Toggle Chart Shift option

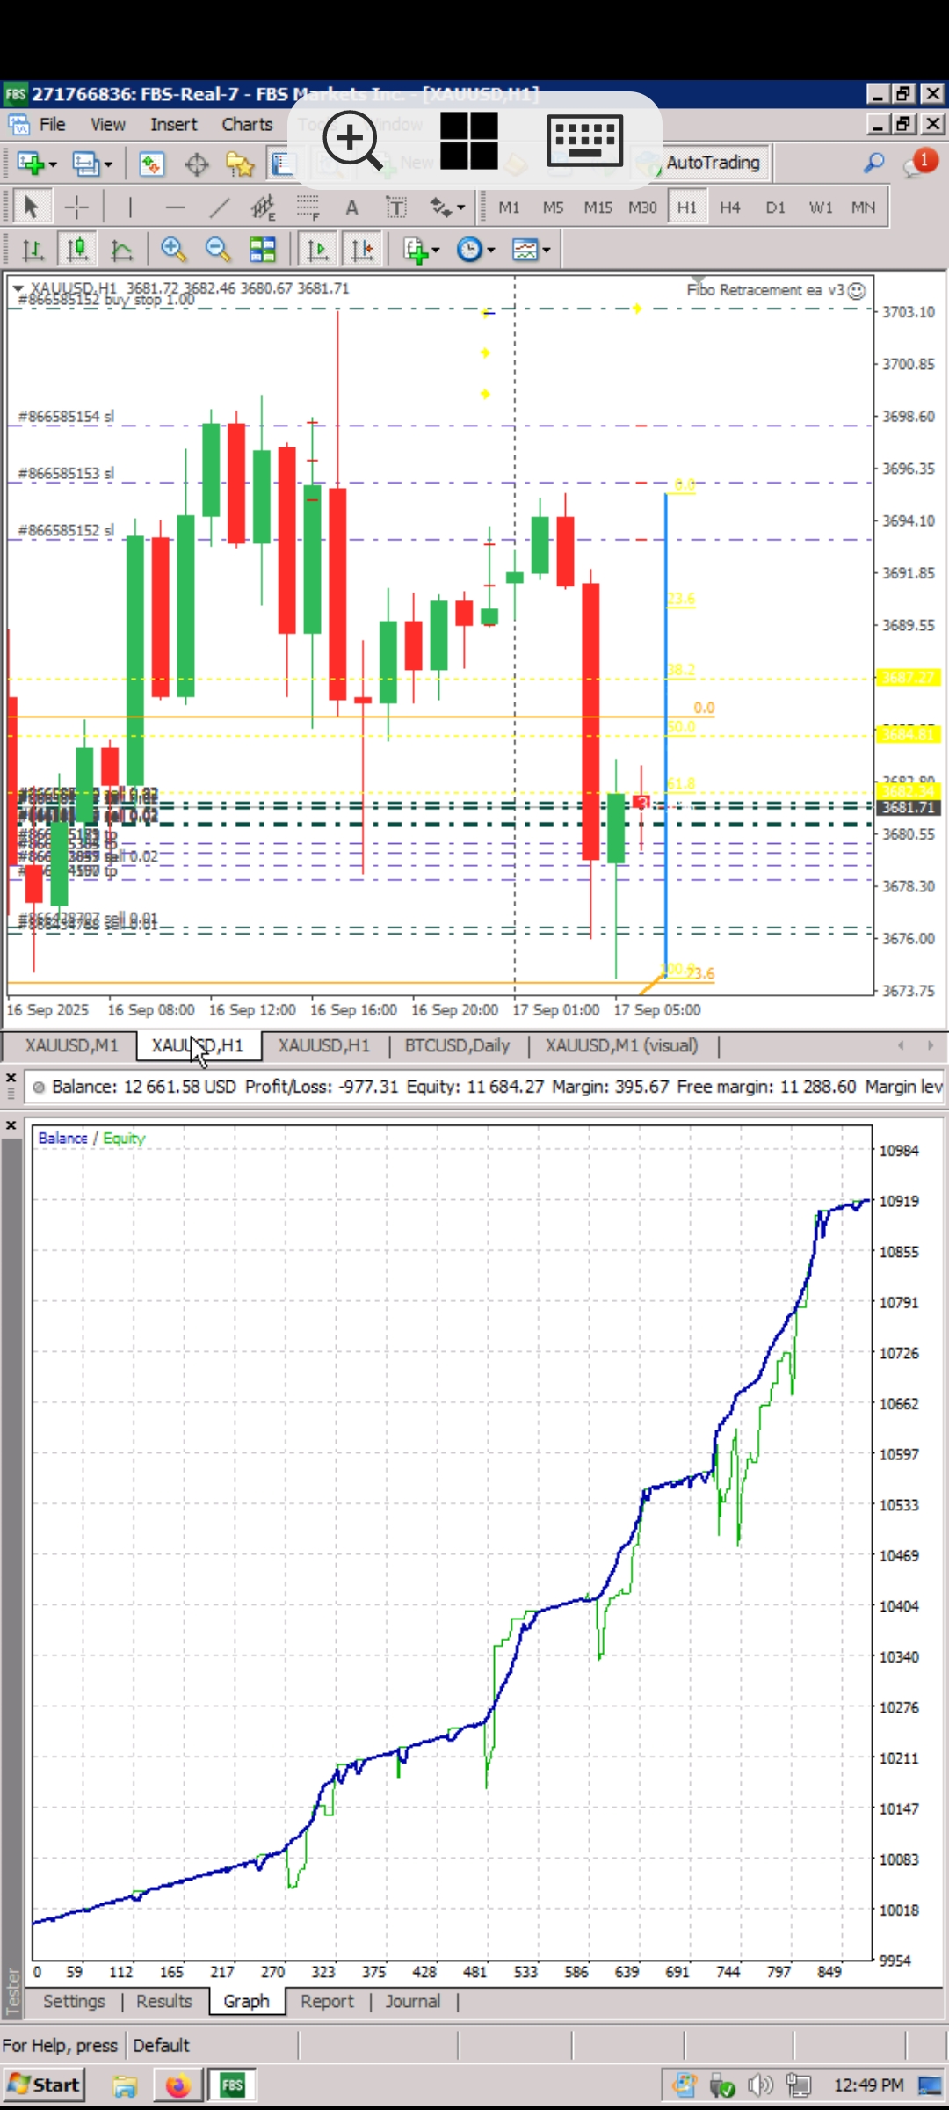pos(362,251)
